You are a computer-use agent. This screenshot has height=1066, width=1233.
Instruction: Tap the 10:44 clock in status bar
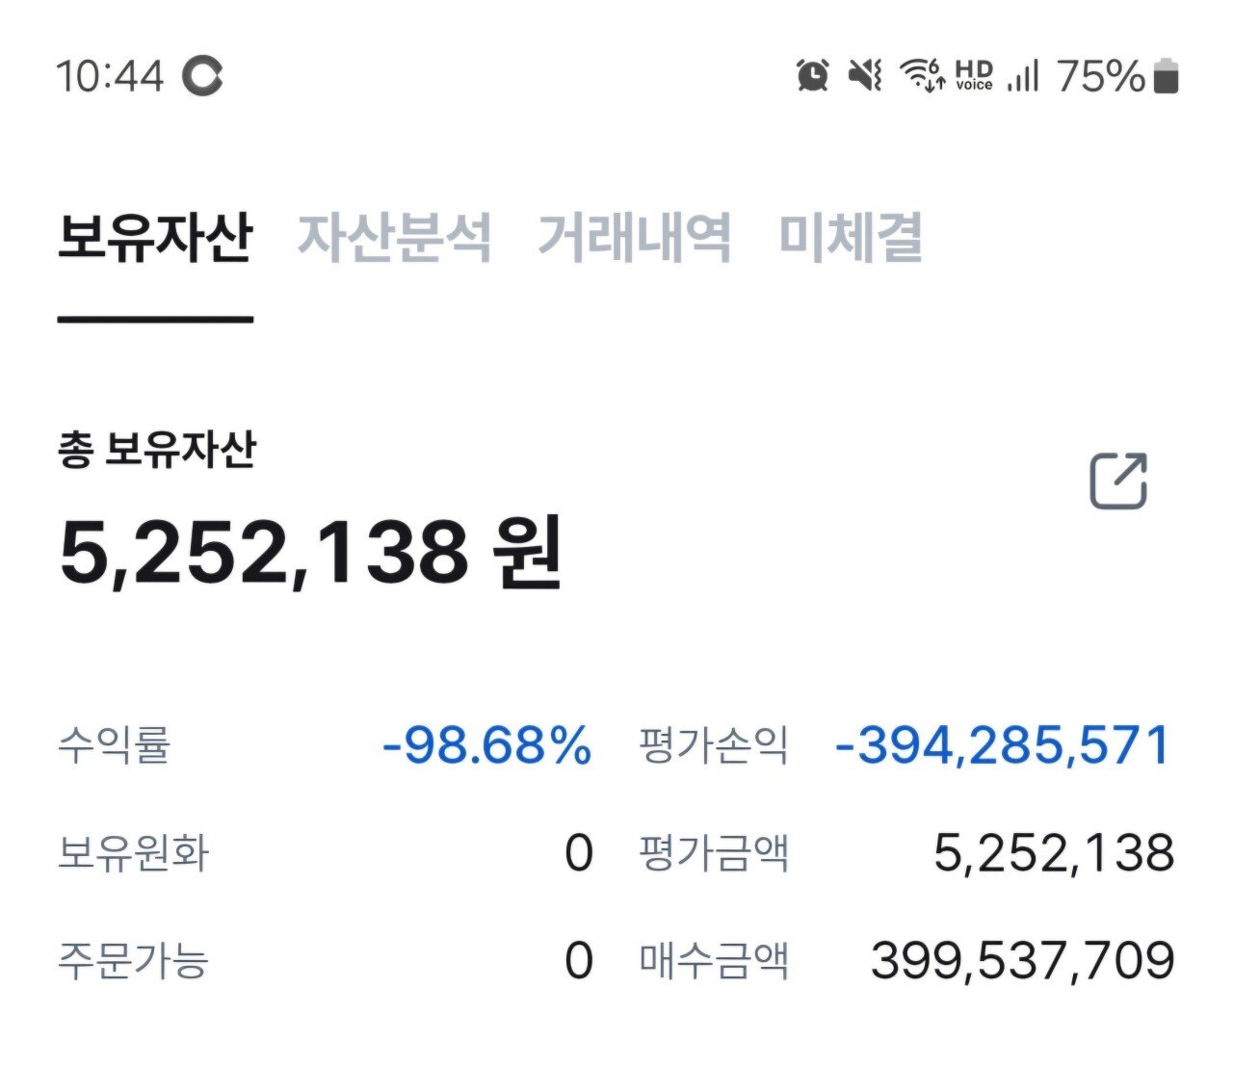click(x=110, y=76)
